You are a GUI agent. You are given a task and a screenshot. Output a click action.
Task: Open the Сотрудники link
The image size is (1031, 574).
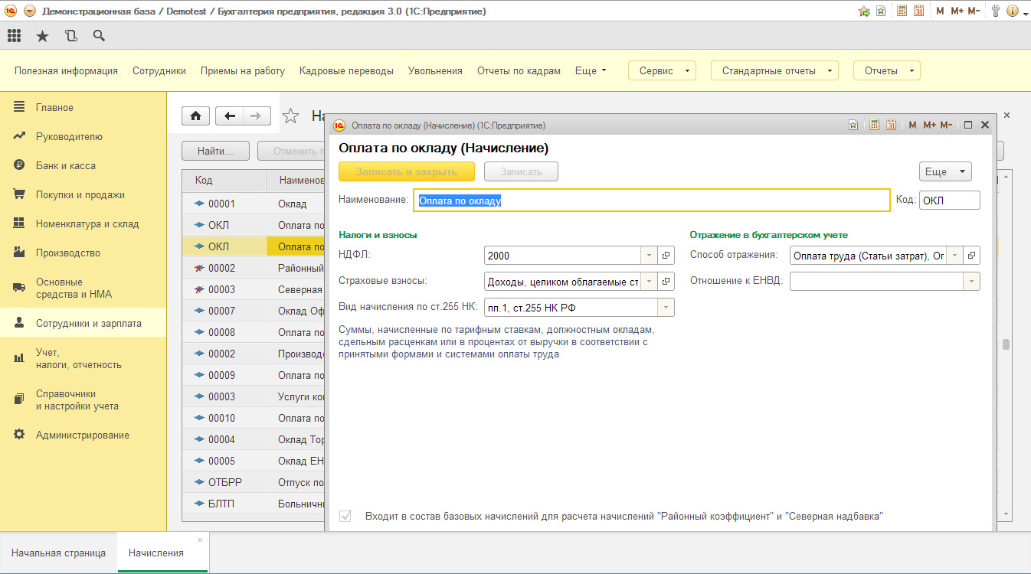coord(159,70)
